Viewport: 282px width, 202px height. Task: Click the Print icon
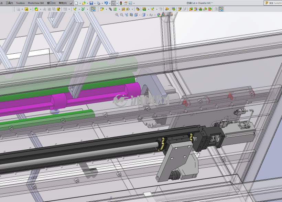[x=99, y=3]
